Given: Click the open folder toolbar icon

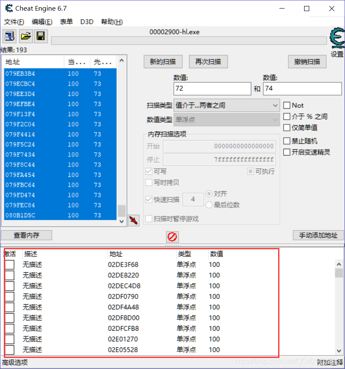Looking at the screenshot, I should coord(26,36).
